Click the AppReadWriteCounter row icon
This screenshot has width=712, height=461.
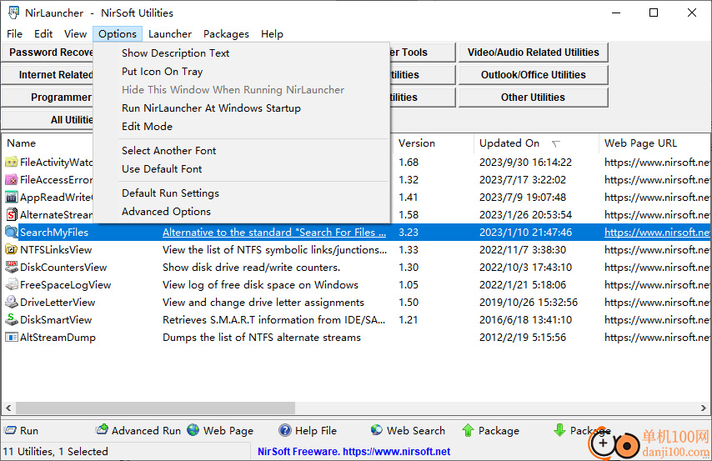12,197
